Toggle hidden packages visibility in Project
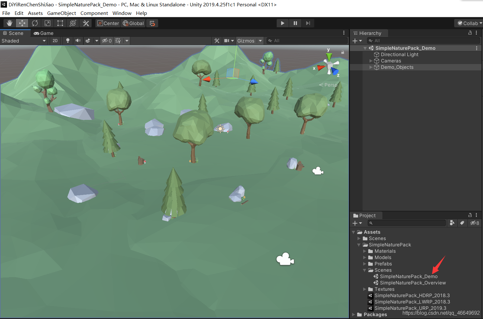Viewport: 483px width, 319px height. tap(475, 223)
